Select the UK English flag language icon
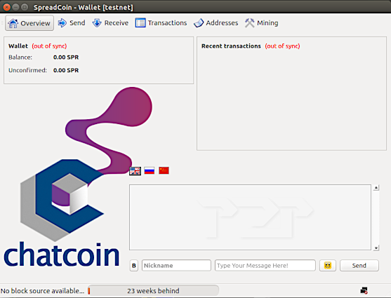 135,171
